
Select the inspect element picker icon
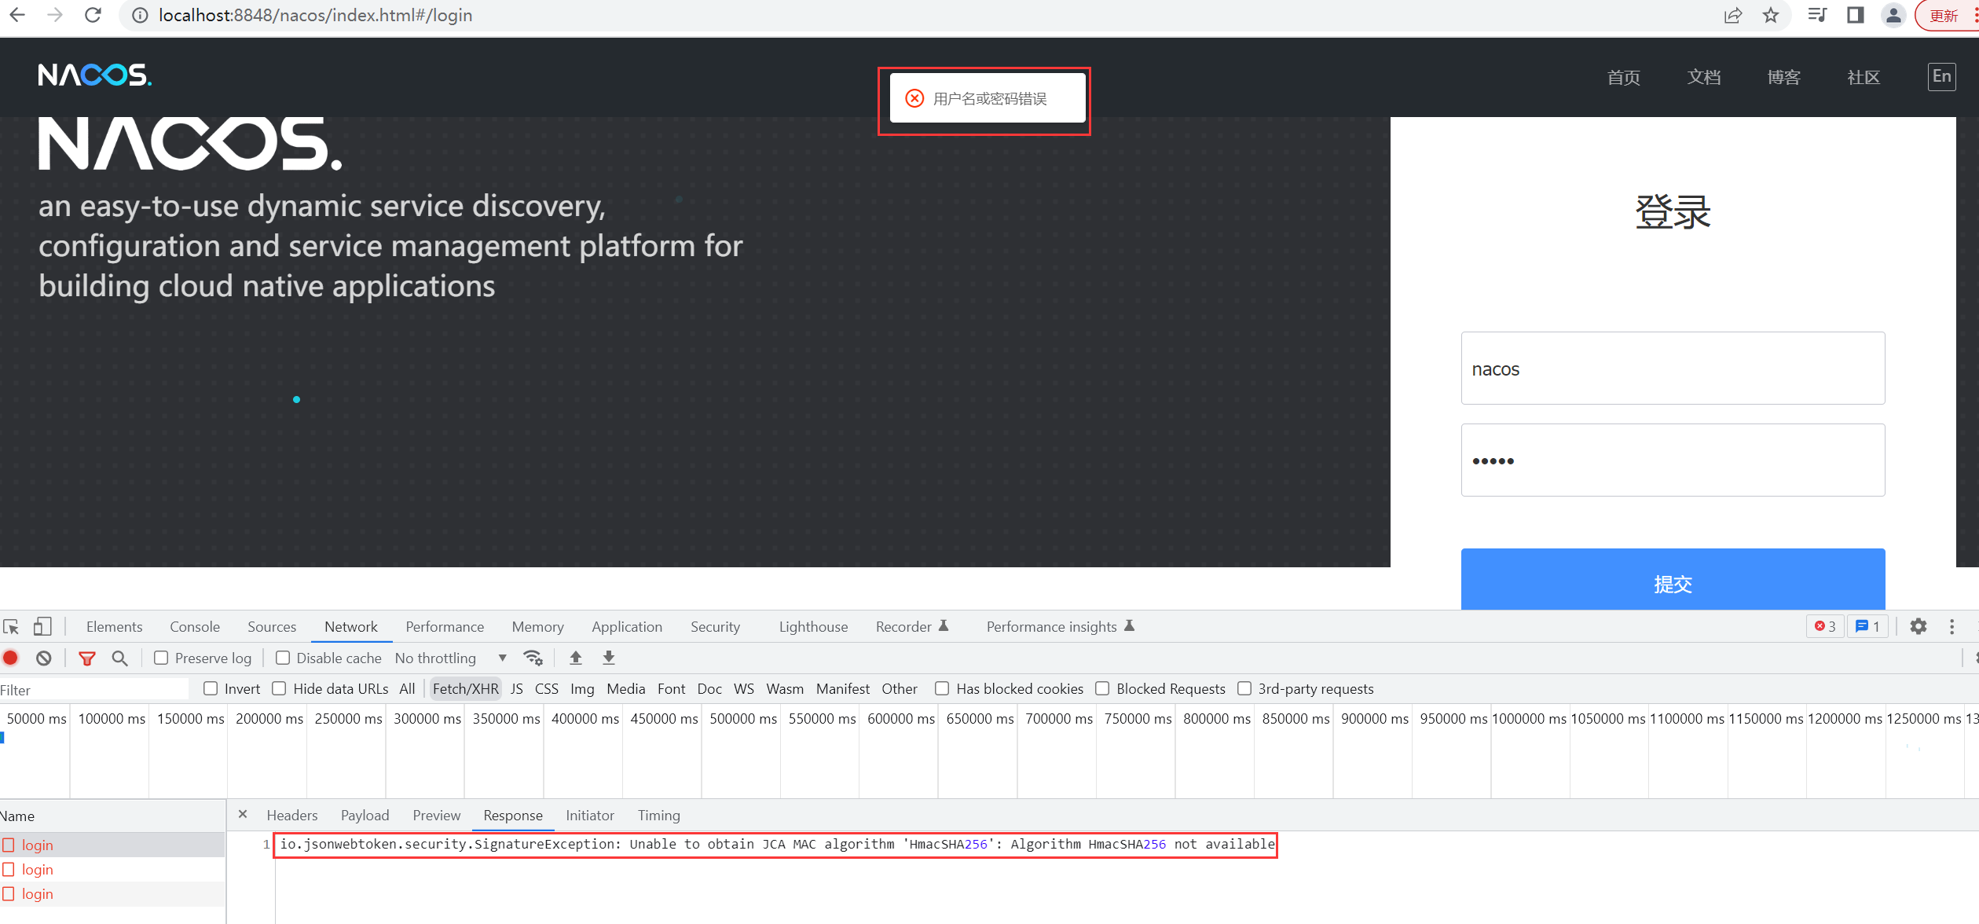pos(11,626)
